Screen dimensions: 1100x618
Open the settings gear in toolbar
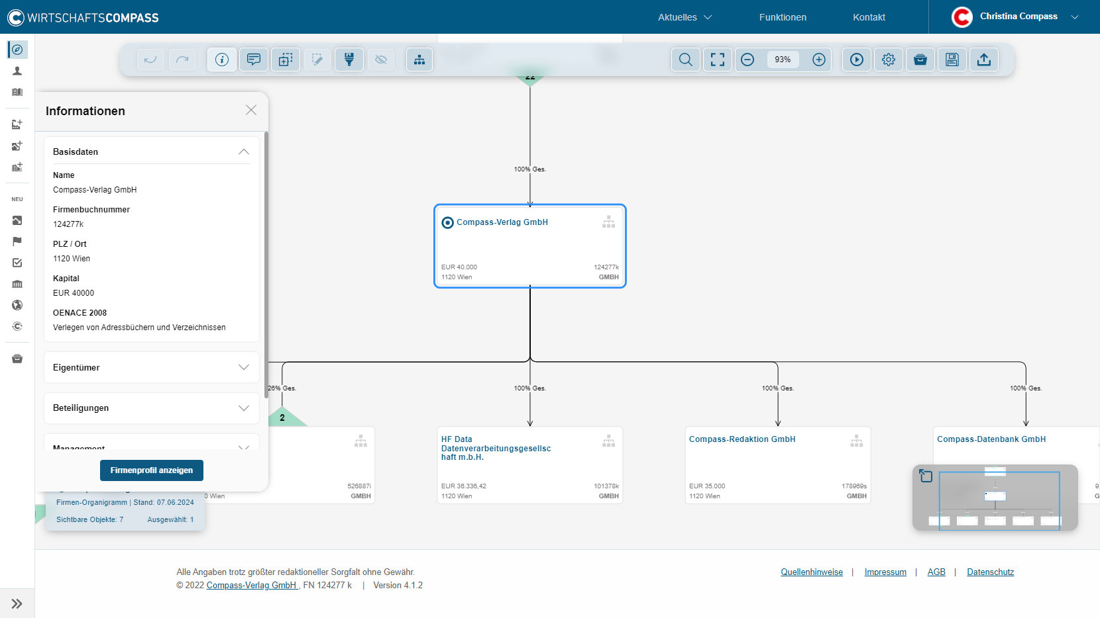[x=889, y=60]
